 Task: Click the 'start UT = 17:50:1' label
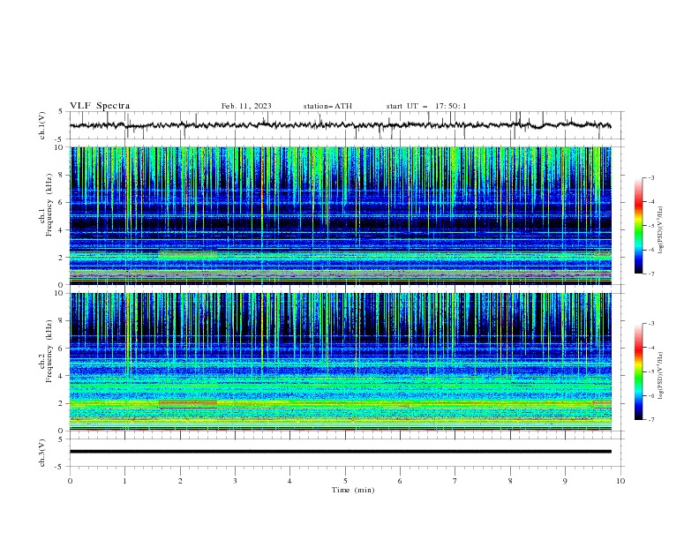(x=425, y=106)
